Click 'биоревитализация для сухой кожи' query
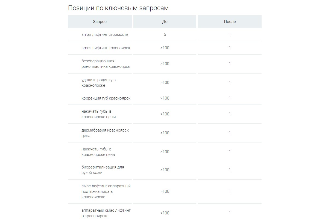 pyautogui.click(x=103, y=170)
